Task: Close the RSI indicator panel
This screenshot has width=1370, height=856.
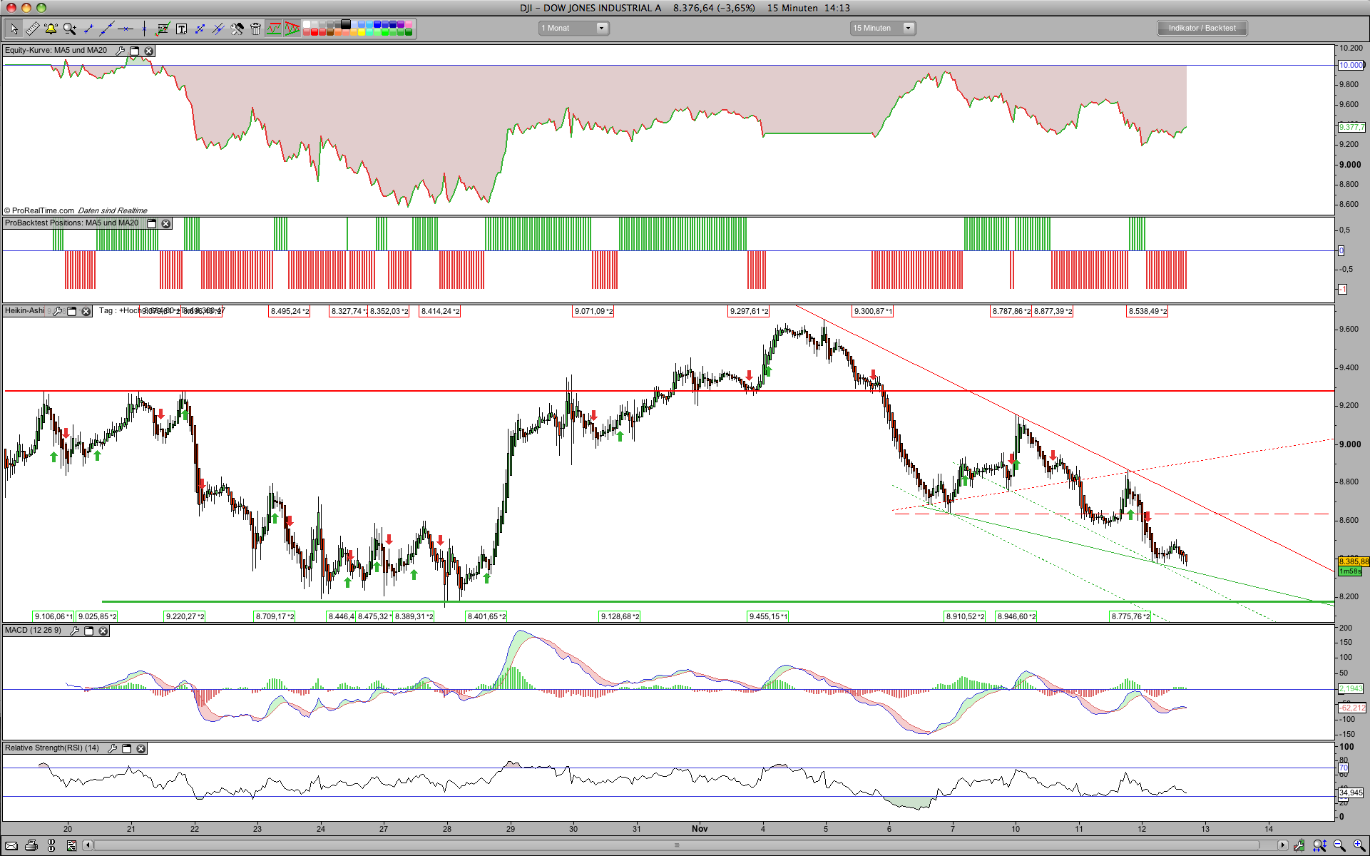Action: pyautogui.click(x=141, y=748)
